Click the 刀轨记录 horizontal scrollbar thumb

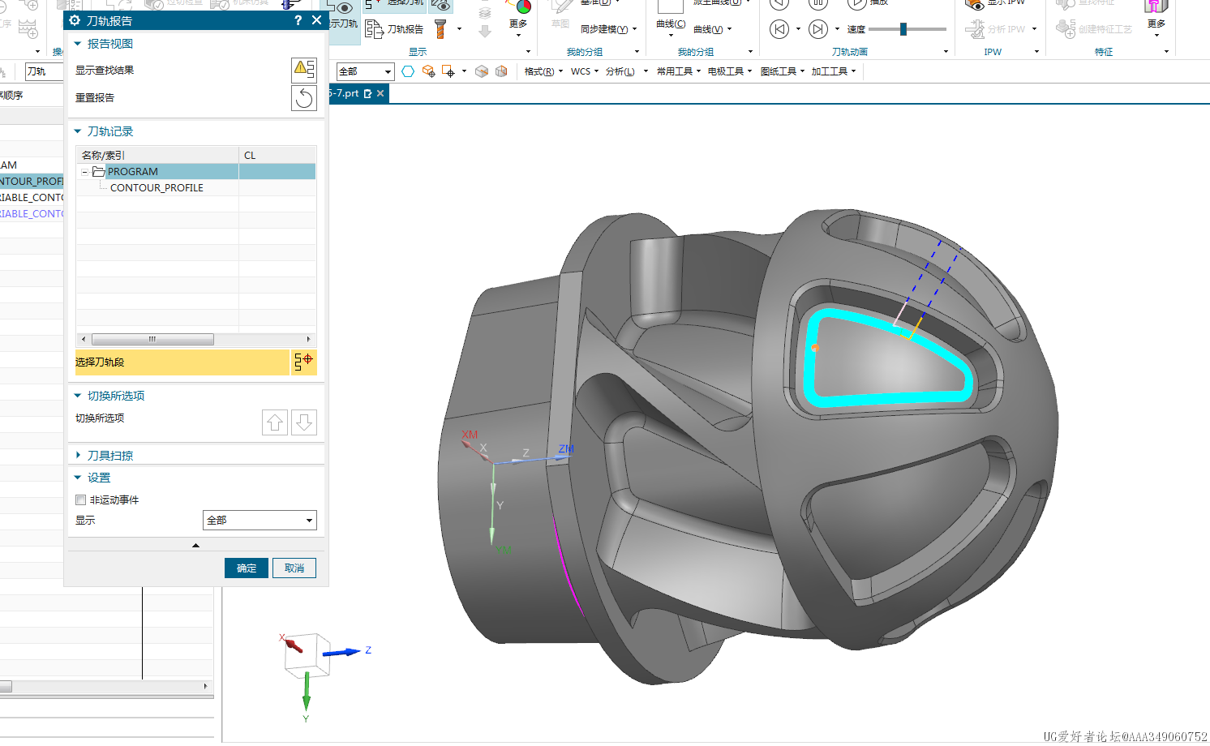(x=152, y=339)
